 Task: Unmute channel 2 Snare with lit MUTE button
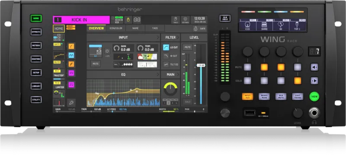coord(264,67)
